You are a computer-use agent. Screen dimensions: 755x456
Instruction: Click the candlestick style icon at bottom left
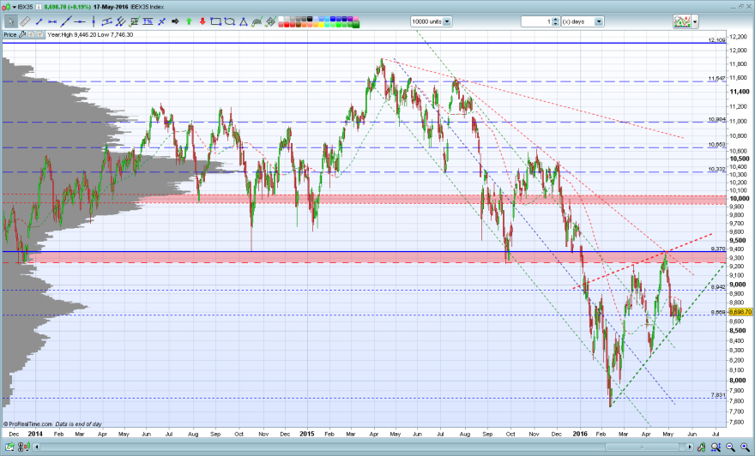coord(27,447)
